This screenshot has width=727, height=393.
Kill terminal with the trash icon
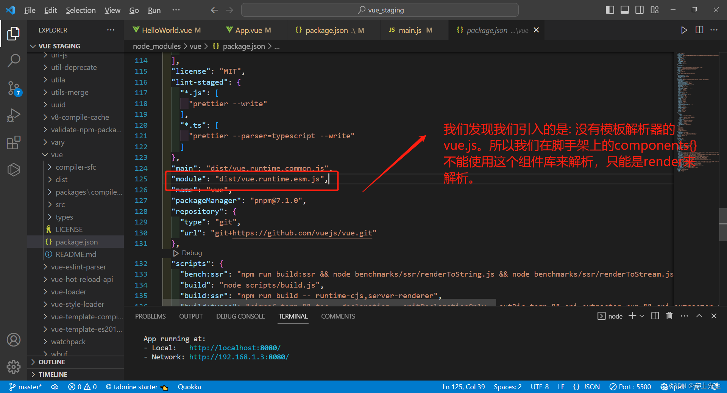tap(669, 316)
